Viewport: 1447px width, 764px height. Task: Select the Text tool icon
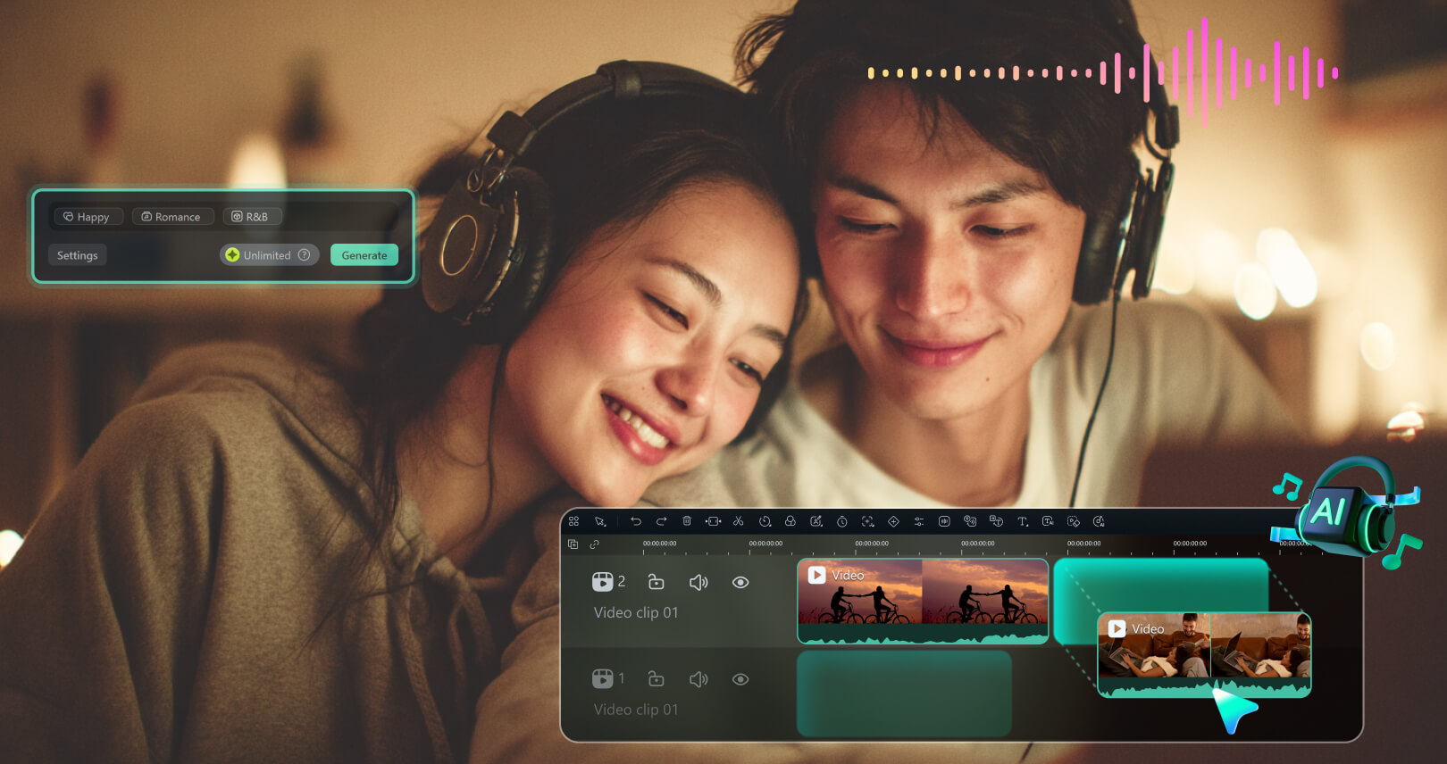1022,521
